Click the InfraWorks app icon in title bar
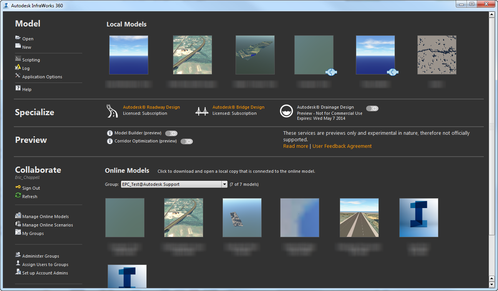Image resolution: width=498 pixels, height=291 pixels. (6, 5)
